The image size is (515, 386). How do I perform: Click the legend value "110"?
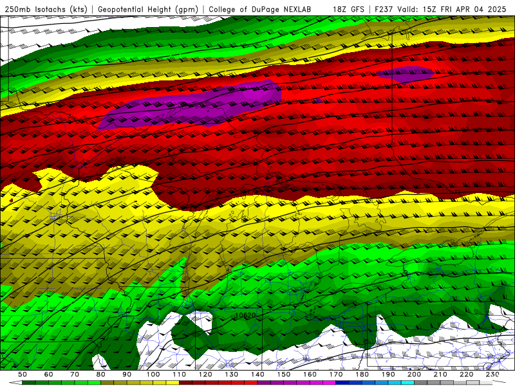(x=180, y=374)
